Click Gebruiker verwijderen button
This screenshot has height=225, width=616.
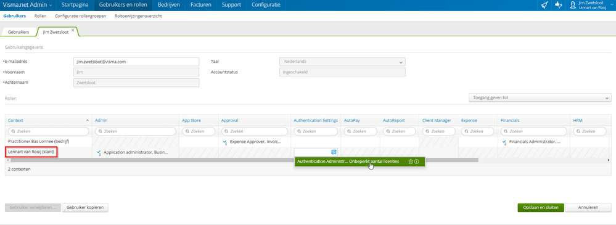click(x=33, y=207)
